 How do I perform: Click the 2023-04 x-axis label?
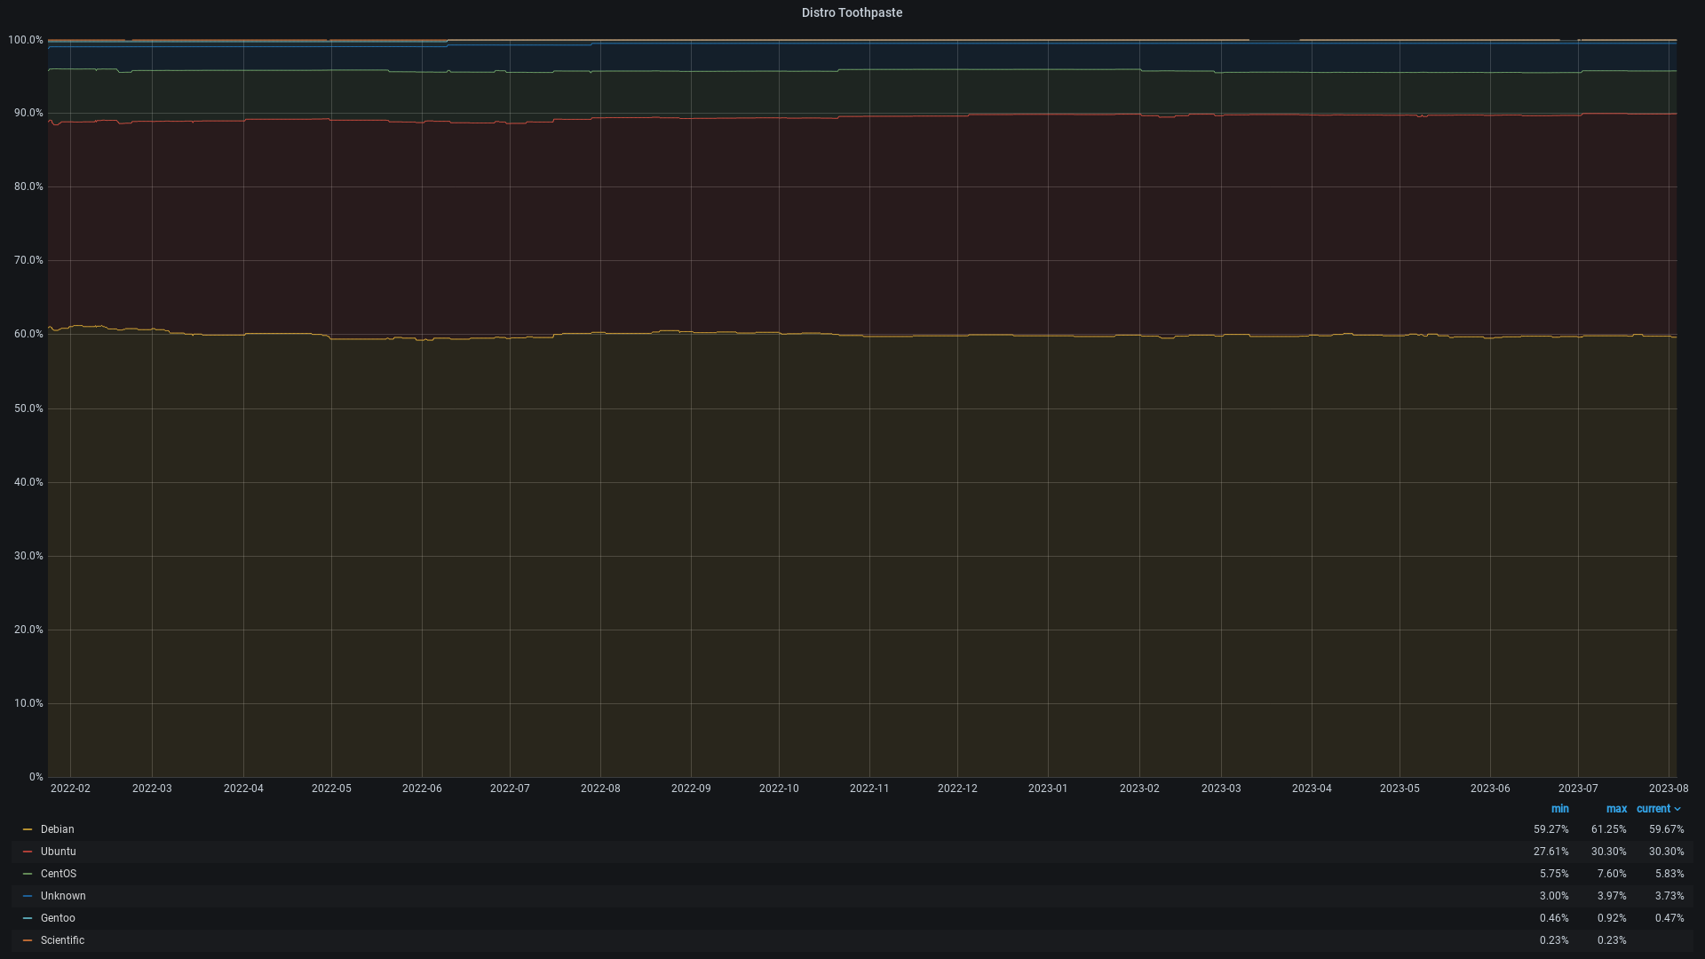click(1312, 789)
